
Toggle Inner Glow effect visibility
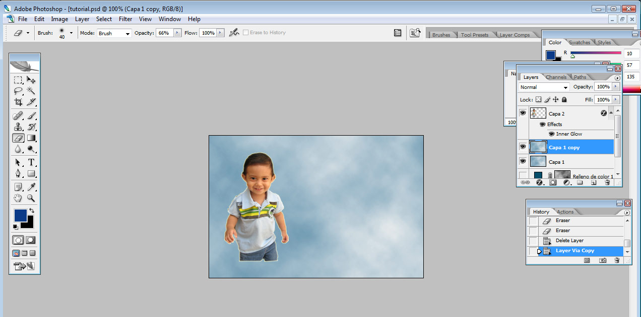pyautogui.click(x=551, y=134)
